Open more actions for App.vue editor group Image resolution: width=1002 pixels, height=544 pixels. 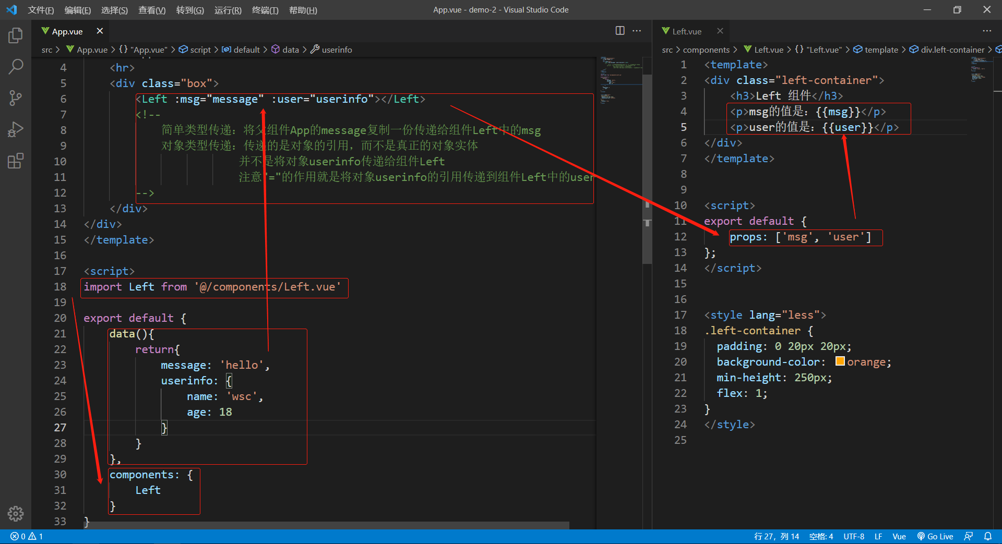tap(637, 31)
